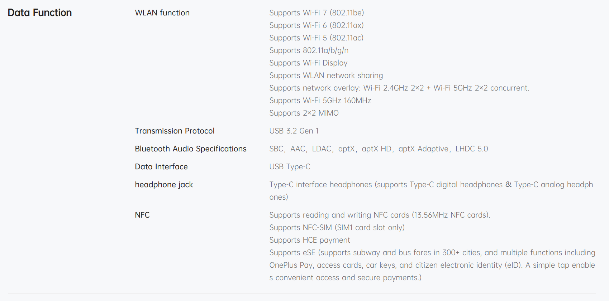Viewport: 609px width, 301px height.
Task: Click the headphone jack label
Action: click(164, 185)
